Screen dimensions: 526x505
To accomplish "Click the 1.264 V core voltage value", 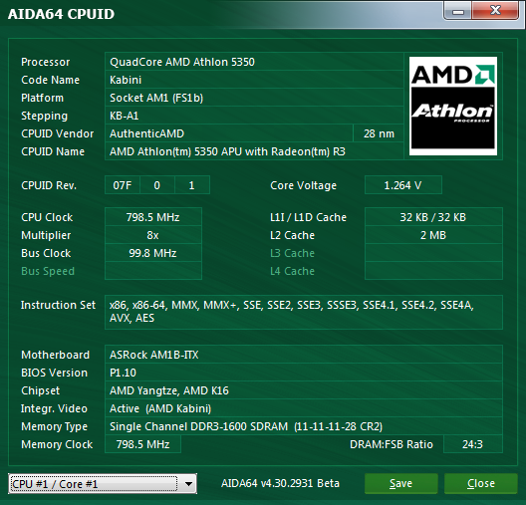I will tap(402, 185).
